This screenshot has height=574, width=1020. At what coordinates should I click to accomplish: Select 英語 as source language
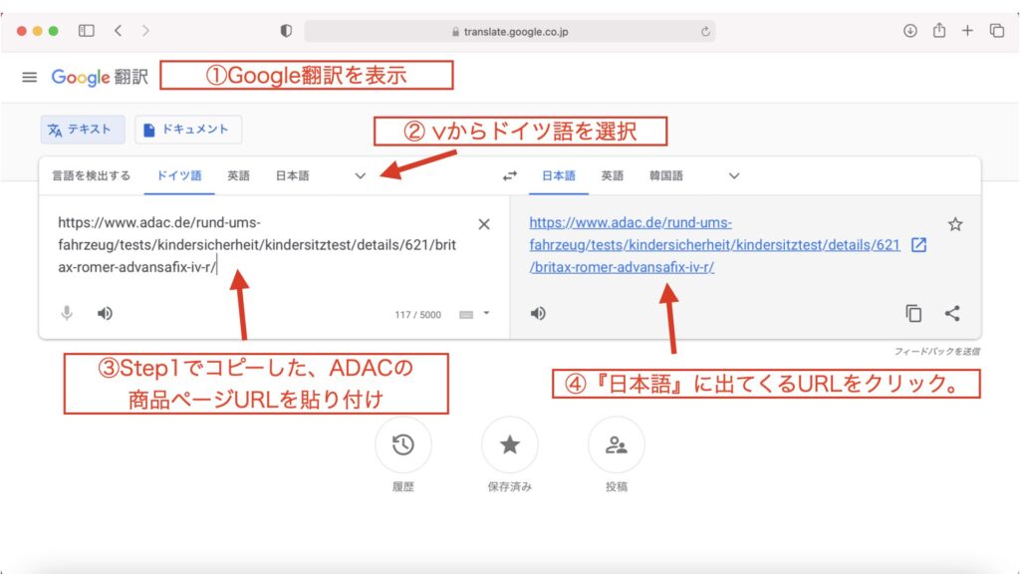pyautogui.click(x=238, y=175)
